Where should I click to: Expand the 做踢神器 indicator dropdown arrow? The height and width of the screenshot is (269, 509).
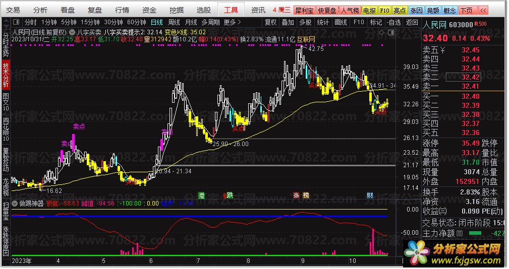pos(15,204)
